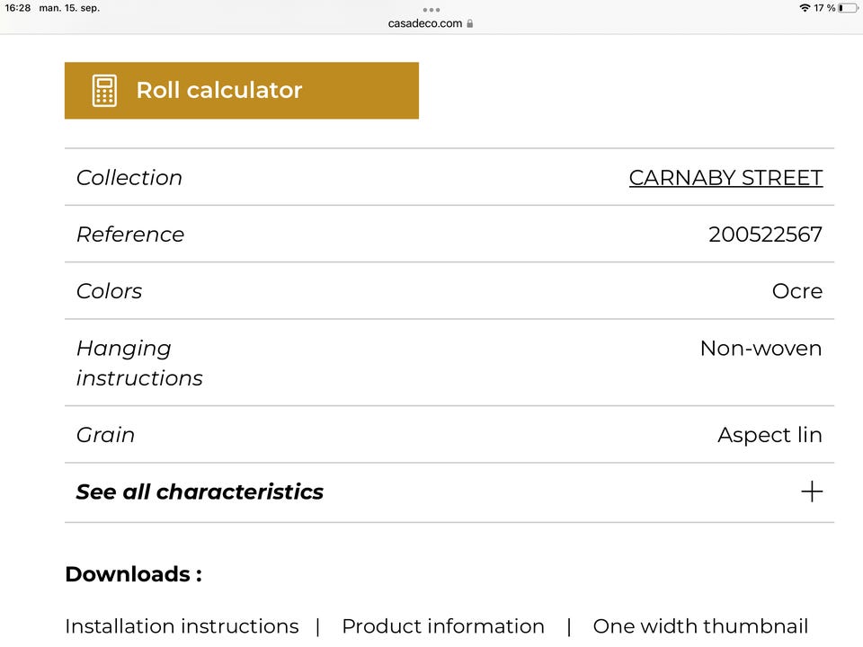
Task: Click the Aspect lin grain value
Action: pyautogui.click(x=770, y=435)
